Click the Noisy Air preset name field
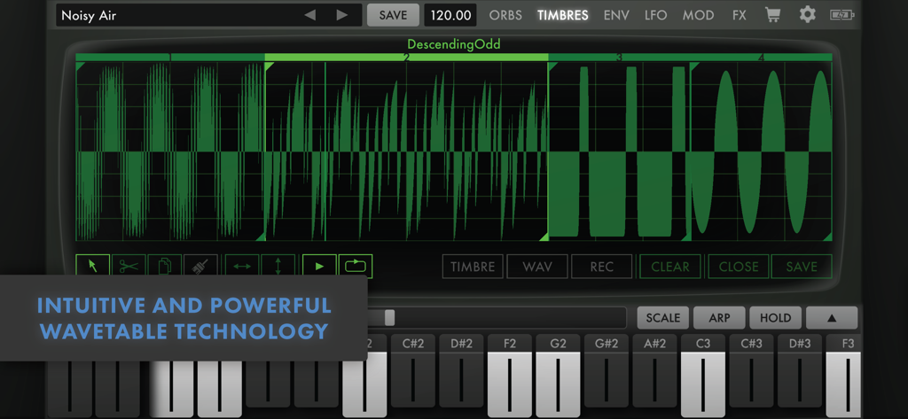The height and width of the screenshot is (419, 908). coord(208,15)
